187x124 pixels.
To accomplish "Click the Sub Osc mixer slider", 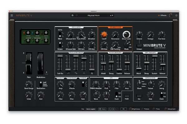I will 60,56.
